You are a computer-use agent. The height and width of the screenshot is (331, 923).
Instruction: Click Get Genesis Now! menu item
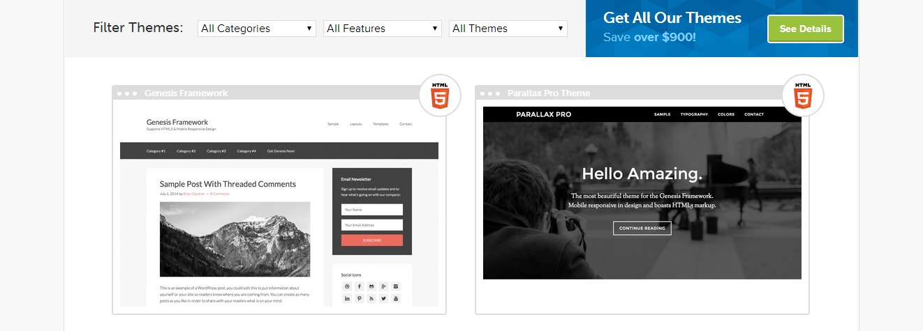click(x=281, y=151)
